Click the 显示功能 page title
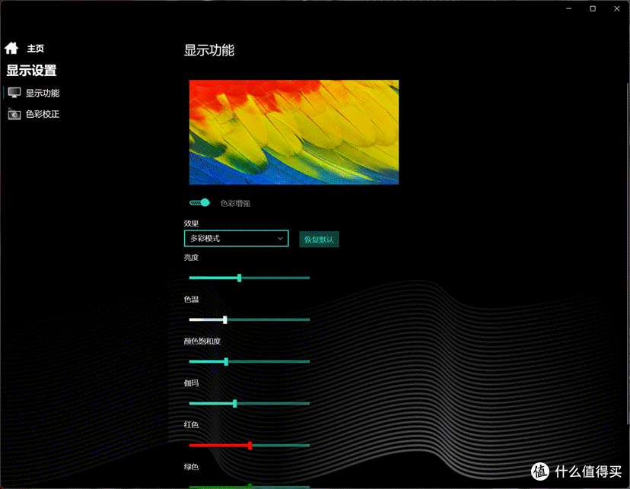The height and width of the screenshot is (489, 630). pos(209,50)
